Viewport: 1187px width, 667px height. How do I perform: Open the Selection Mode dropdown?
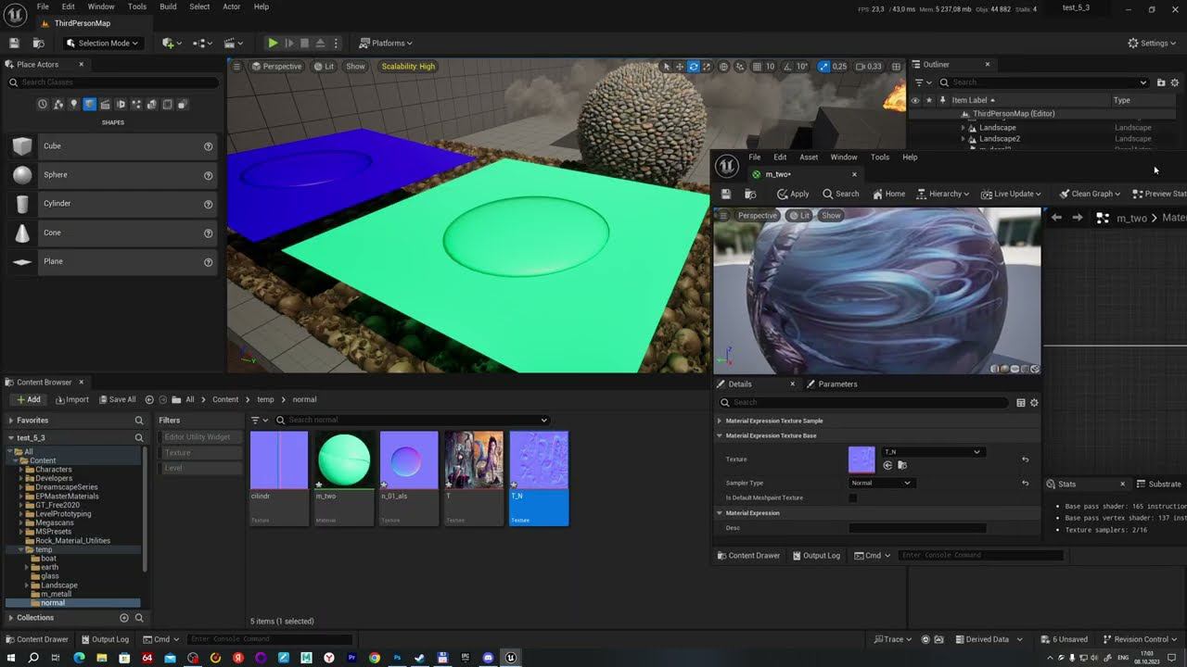[102, 43]
